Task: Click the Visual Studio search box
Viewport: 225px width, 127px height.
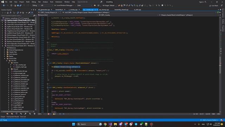Action: tap(90, 2)
